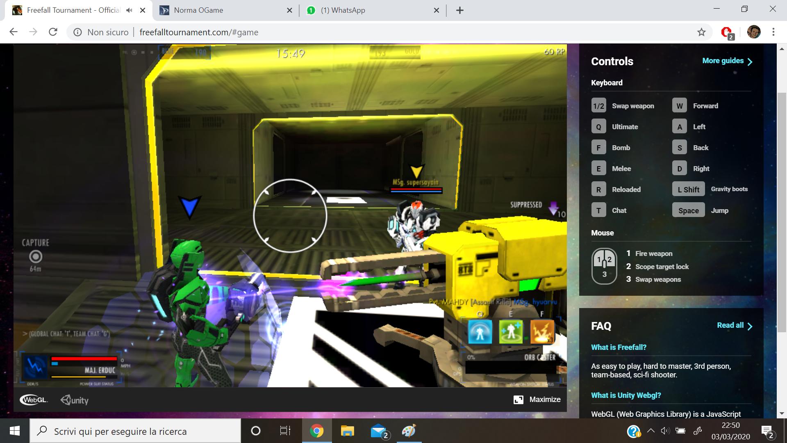Close the Norma OGame tab
This screenshot has width=787, height=443.
289,10
